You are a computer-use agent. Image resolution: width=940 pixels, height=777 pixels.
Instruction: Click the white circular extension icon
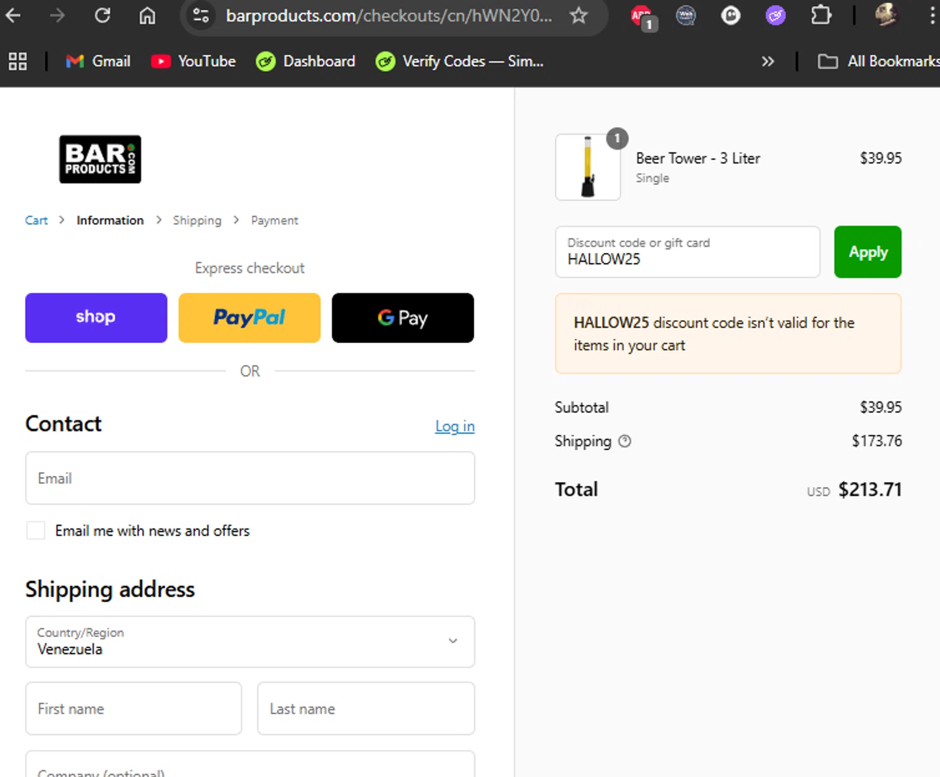point(731,15)
